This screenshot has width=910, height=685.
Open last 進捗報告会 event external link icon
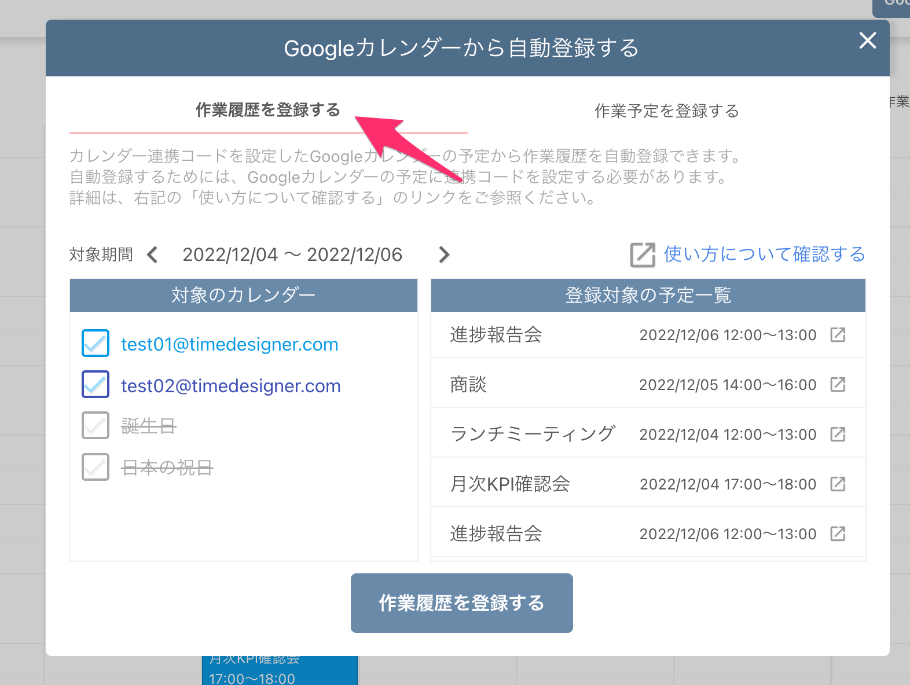(838, 533)
